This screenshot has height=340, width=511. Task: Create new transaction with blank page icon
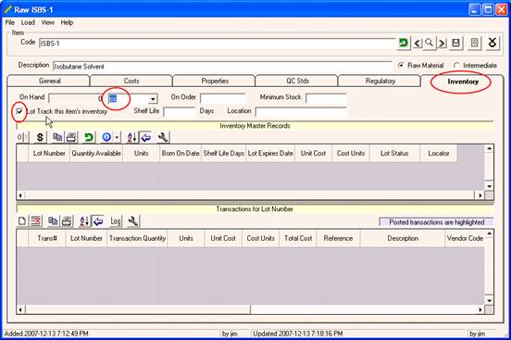click(x=22, y=221)
